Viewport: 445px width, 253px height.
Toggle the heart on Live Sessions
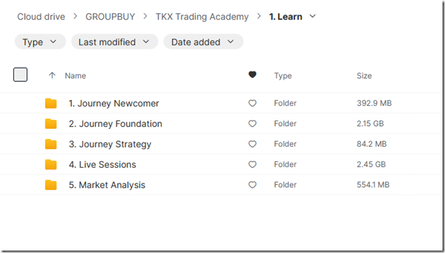click(252, 164)
